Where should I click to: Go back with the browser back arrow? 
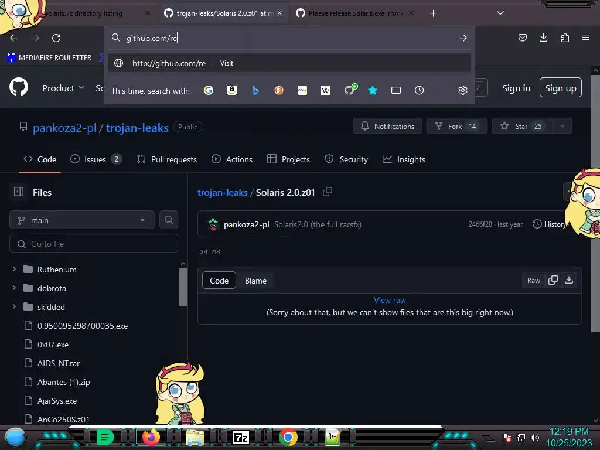click(x=14, y=38)
